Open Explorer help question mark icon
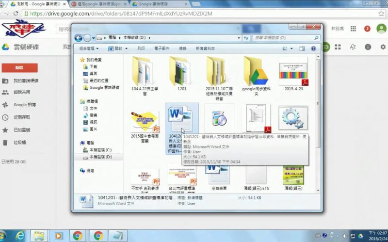 click(313, 48)
